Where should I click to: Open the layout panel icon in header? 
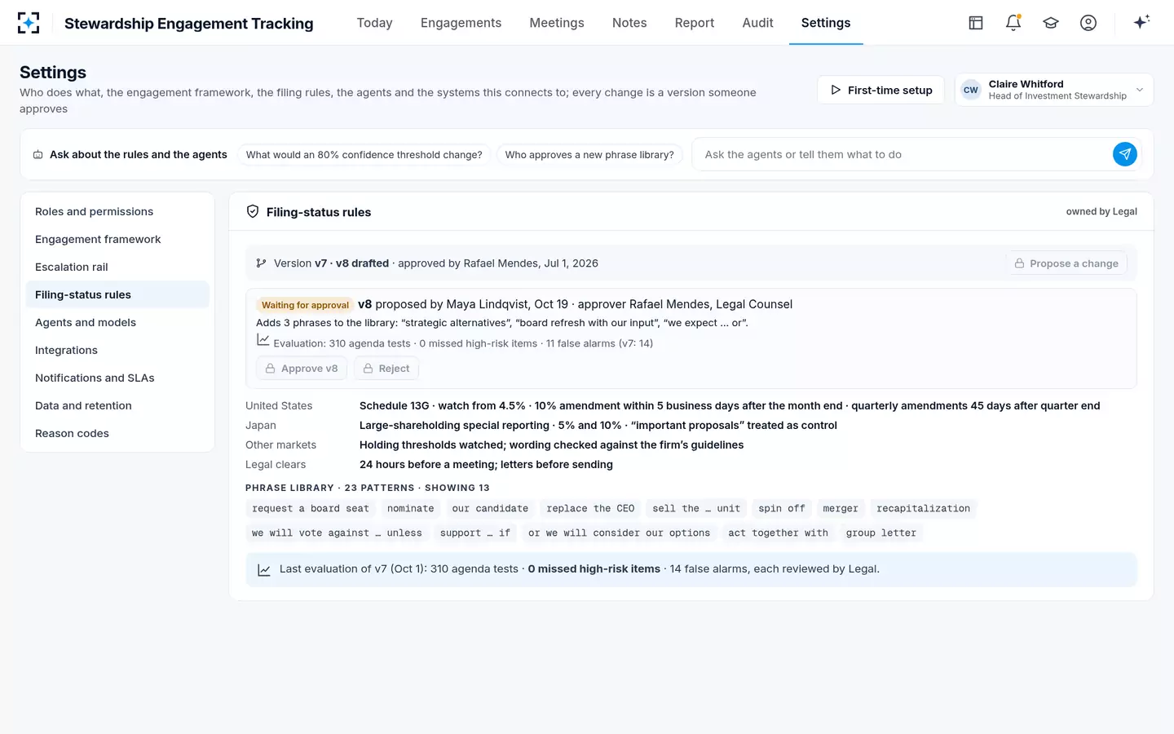point(976,23)
